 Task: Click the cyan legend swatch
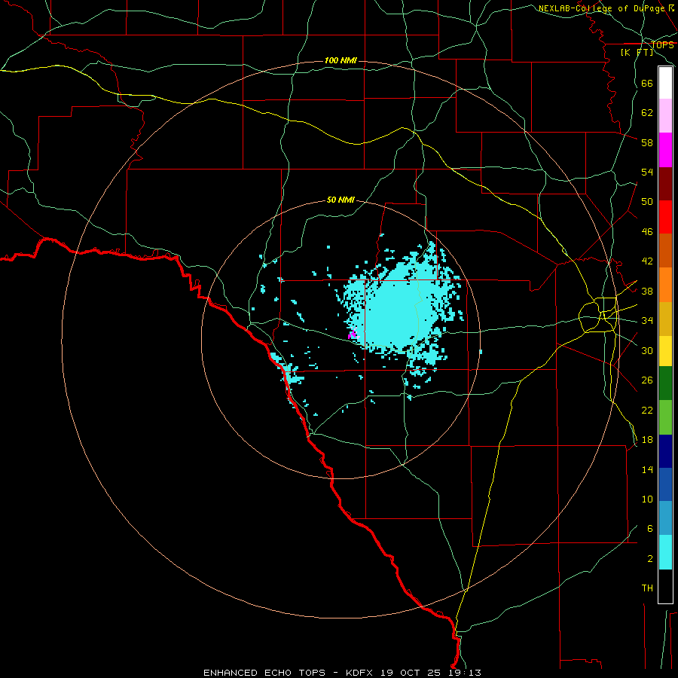pyautogui.click(x=665, y=552)
